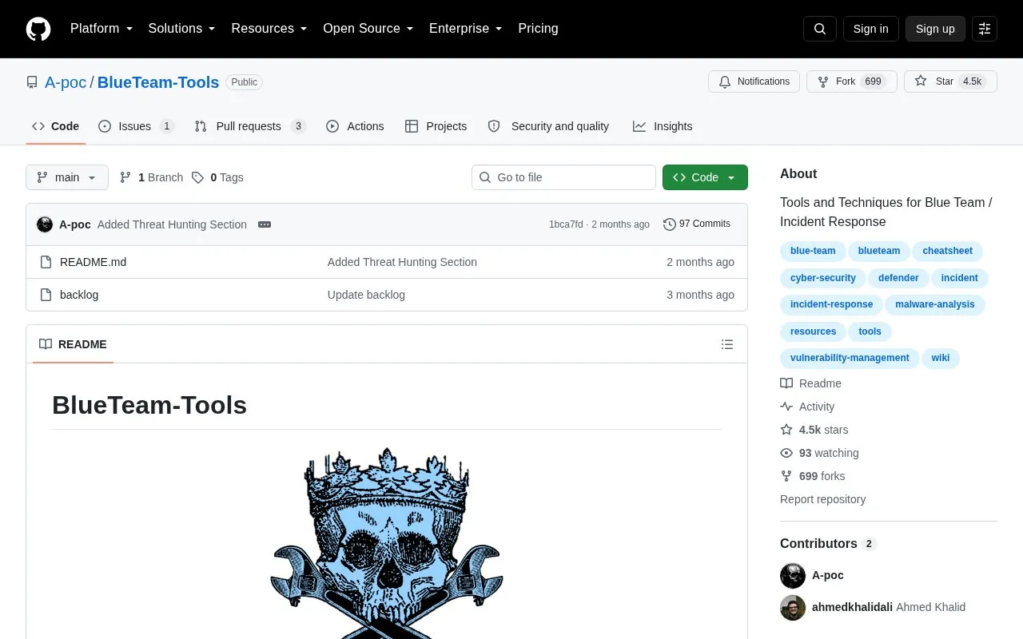Expand the Enterprise menu
Screen dimensions: 1023x639
466,29
